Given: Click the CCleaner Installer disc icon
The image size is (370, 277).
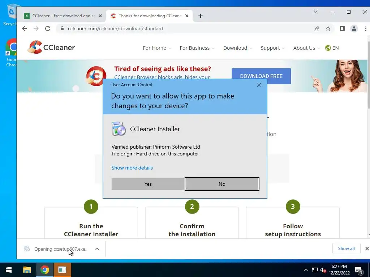Looking at the screenshot, I should pos(119,129).
